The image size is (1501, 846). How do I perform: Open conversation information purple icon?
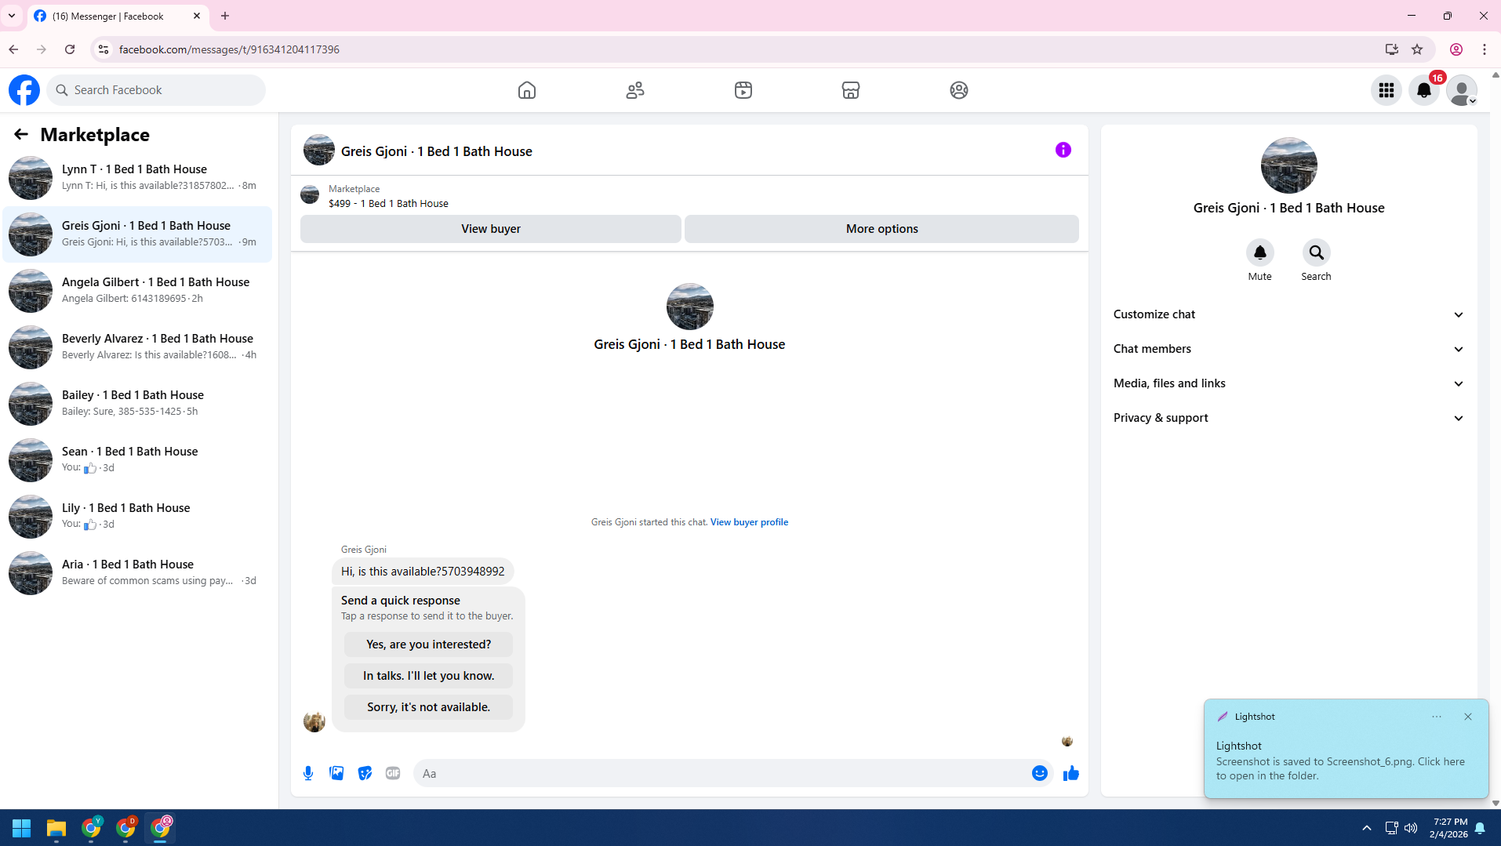1063,150
